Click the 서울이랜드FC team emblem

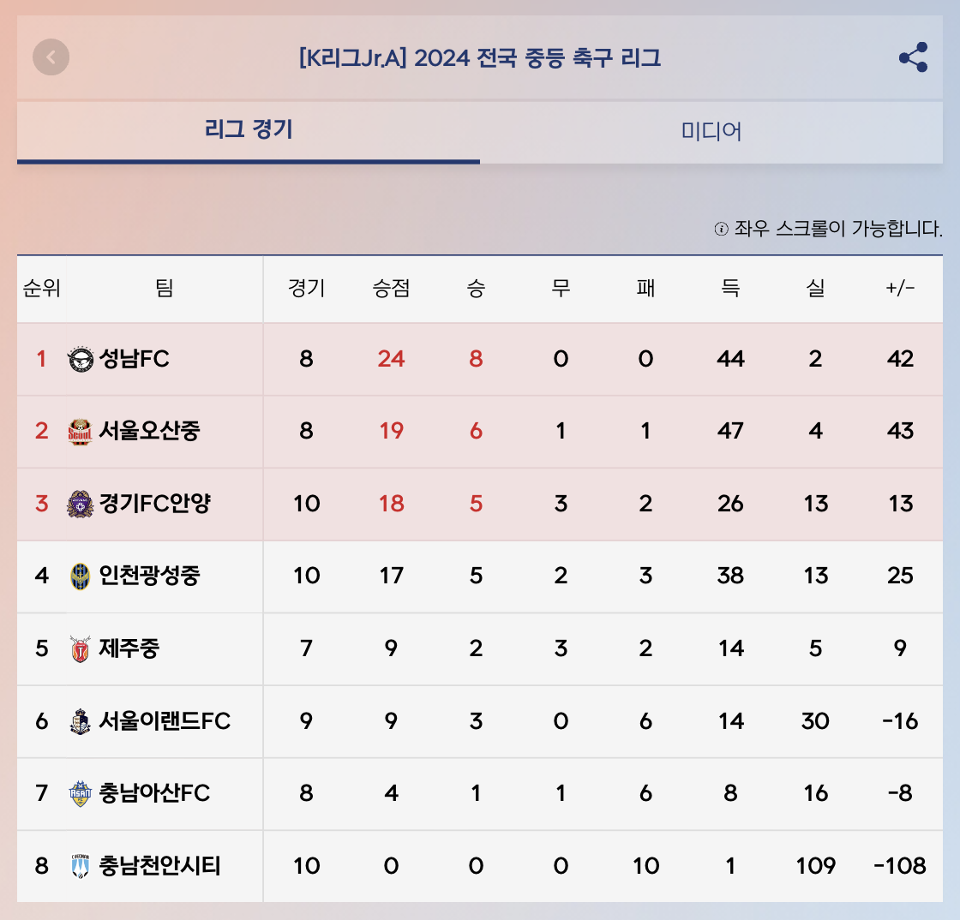point(79,721)
